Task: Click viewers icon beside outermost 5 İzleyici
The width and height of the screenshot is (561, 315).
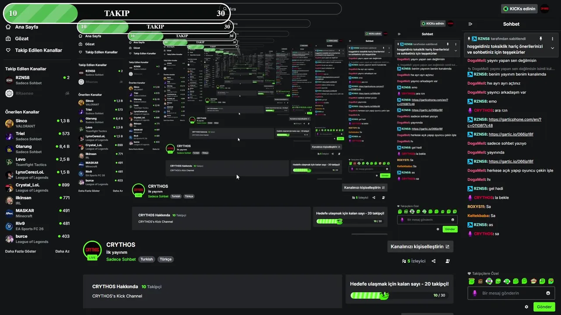Action: [x=404, y=261]
